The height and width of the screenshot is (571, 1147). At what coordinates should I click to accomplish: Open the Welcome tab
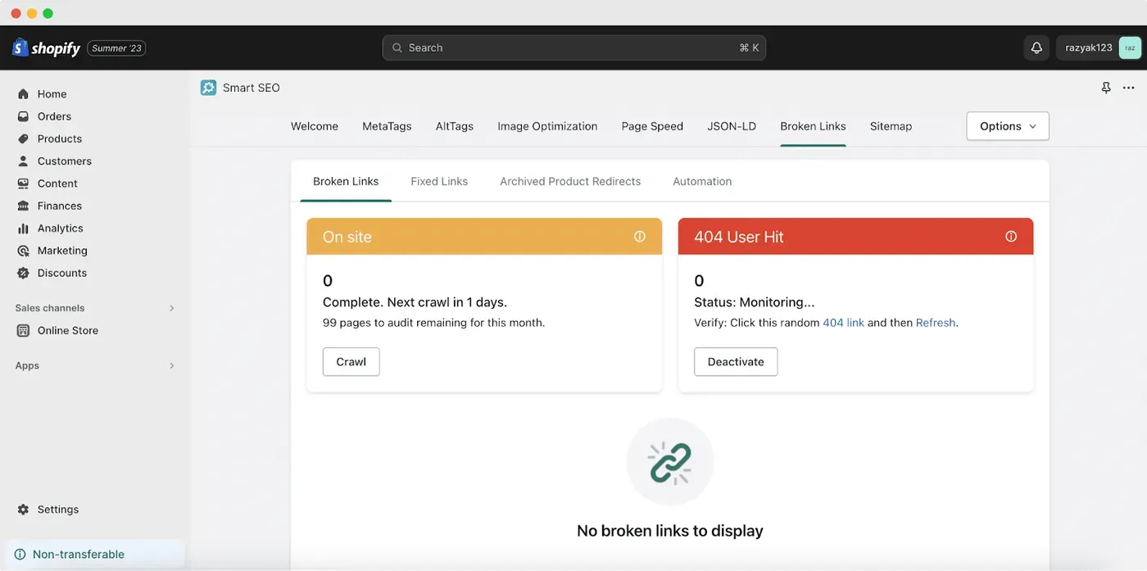click(315, 126)
